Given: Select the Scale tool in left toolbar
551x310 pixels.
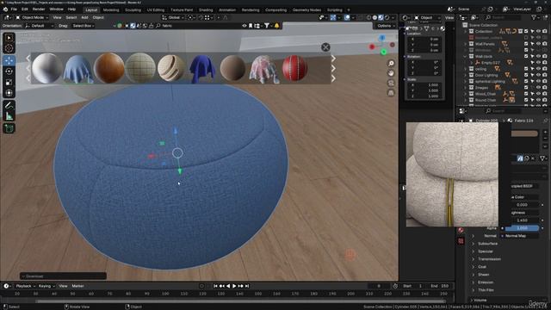Looking at the screenshot, I should coord(9,83).
